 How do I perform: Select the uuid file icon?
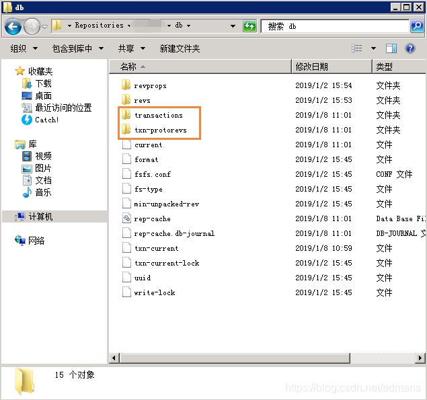point(126,278)
